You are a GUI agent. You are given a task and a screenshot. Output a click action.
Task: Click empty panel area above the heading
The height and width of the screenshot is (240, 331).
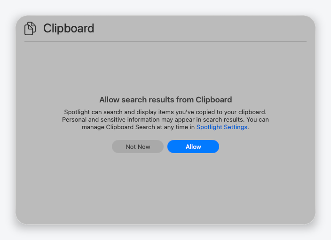(x=165, y=68)
